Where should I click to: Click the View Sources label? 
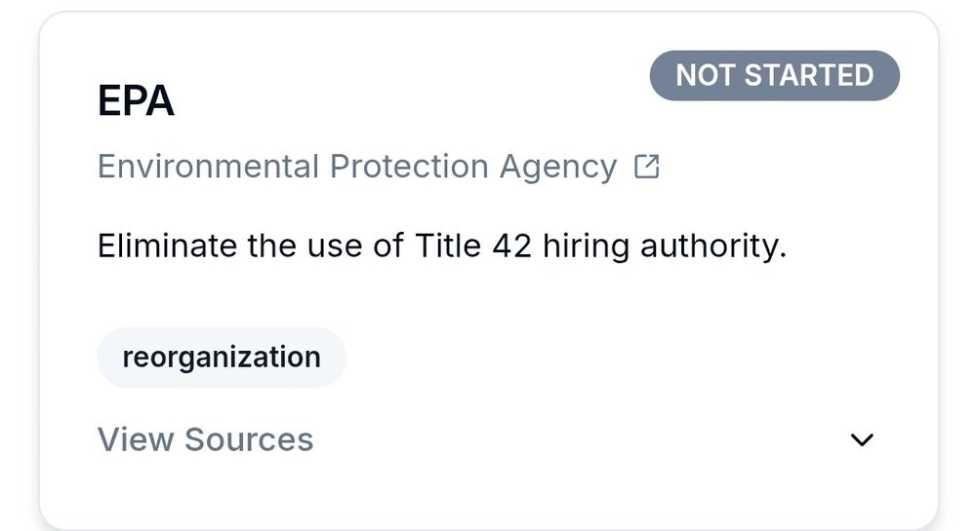[205, 439]
